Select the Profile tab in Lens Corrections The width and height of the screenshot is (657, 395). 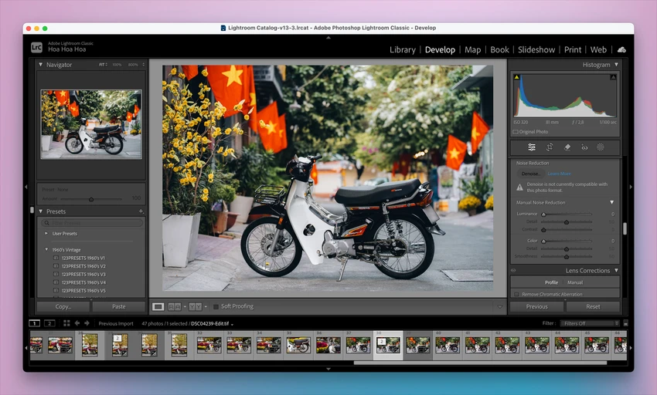(551, 282)
